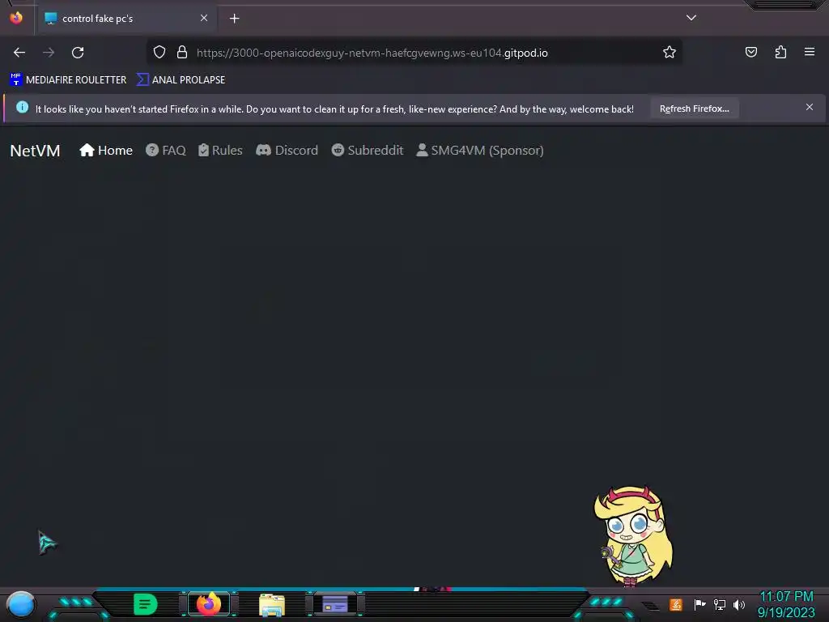Click the Refresh Firefox... button

[x=694, y=109]
